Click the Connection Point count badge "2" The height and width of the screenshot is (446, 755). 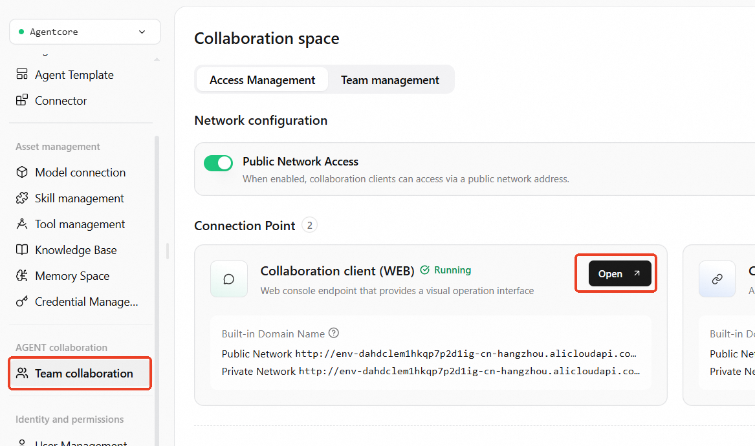coord(310,225)
